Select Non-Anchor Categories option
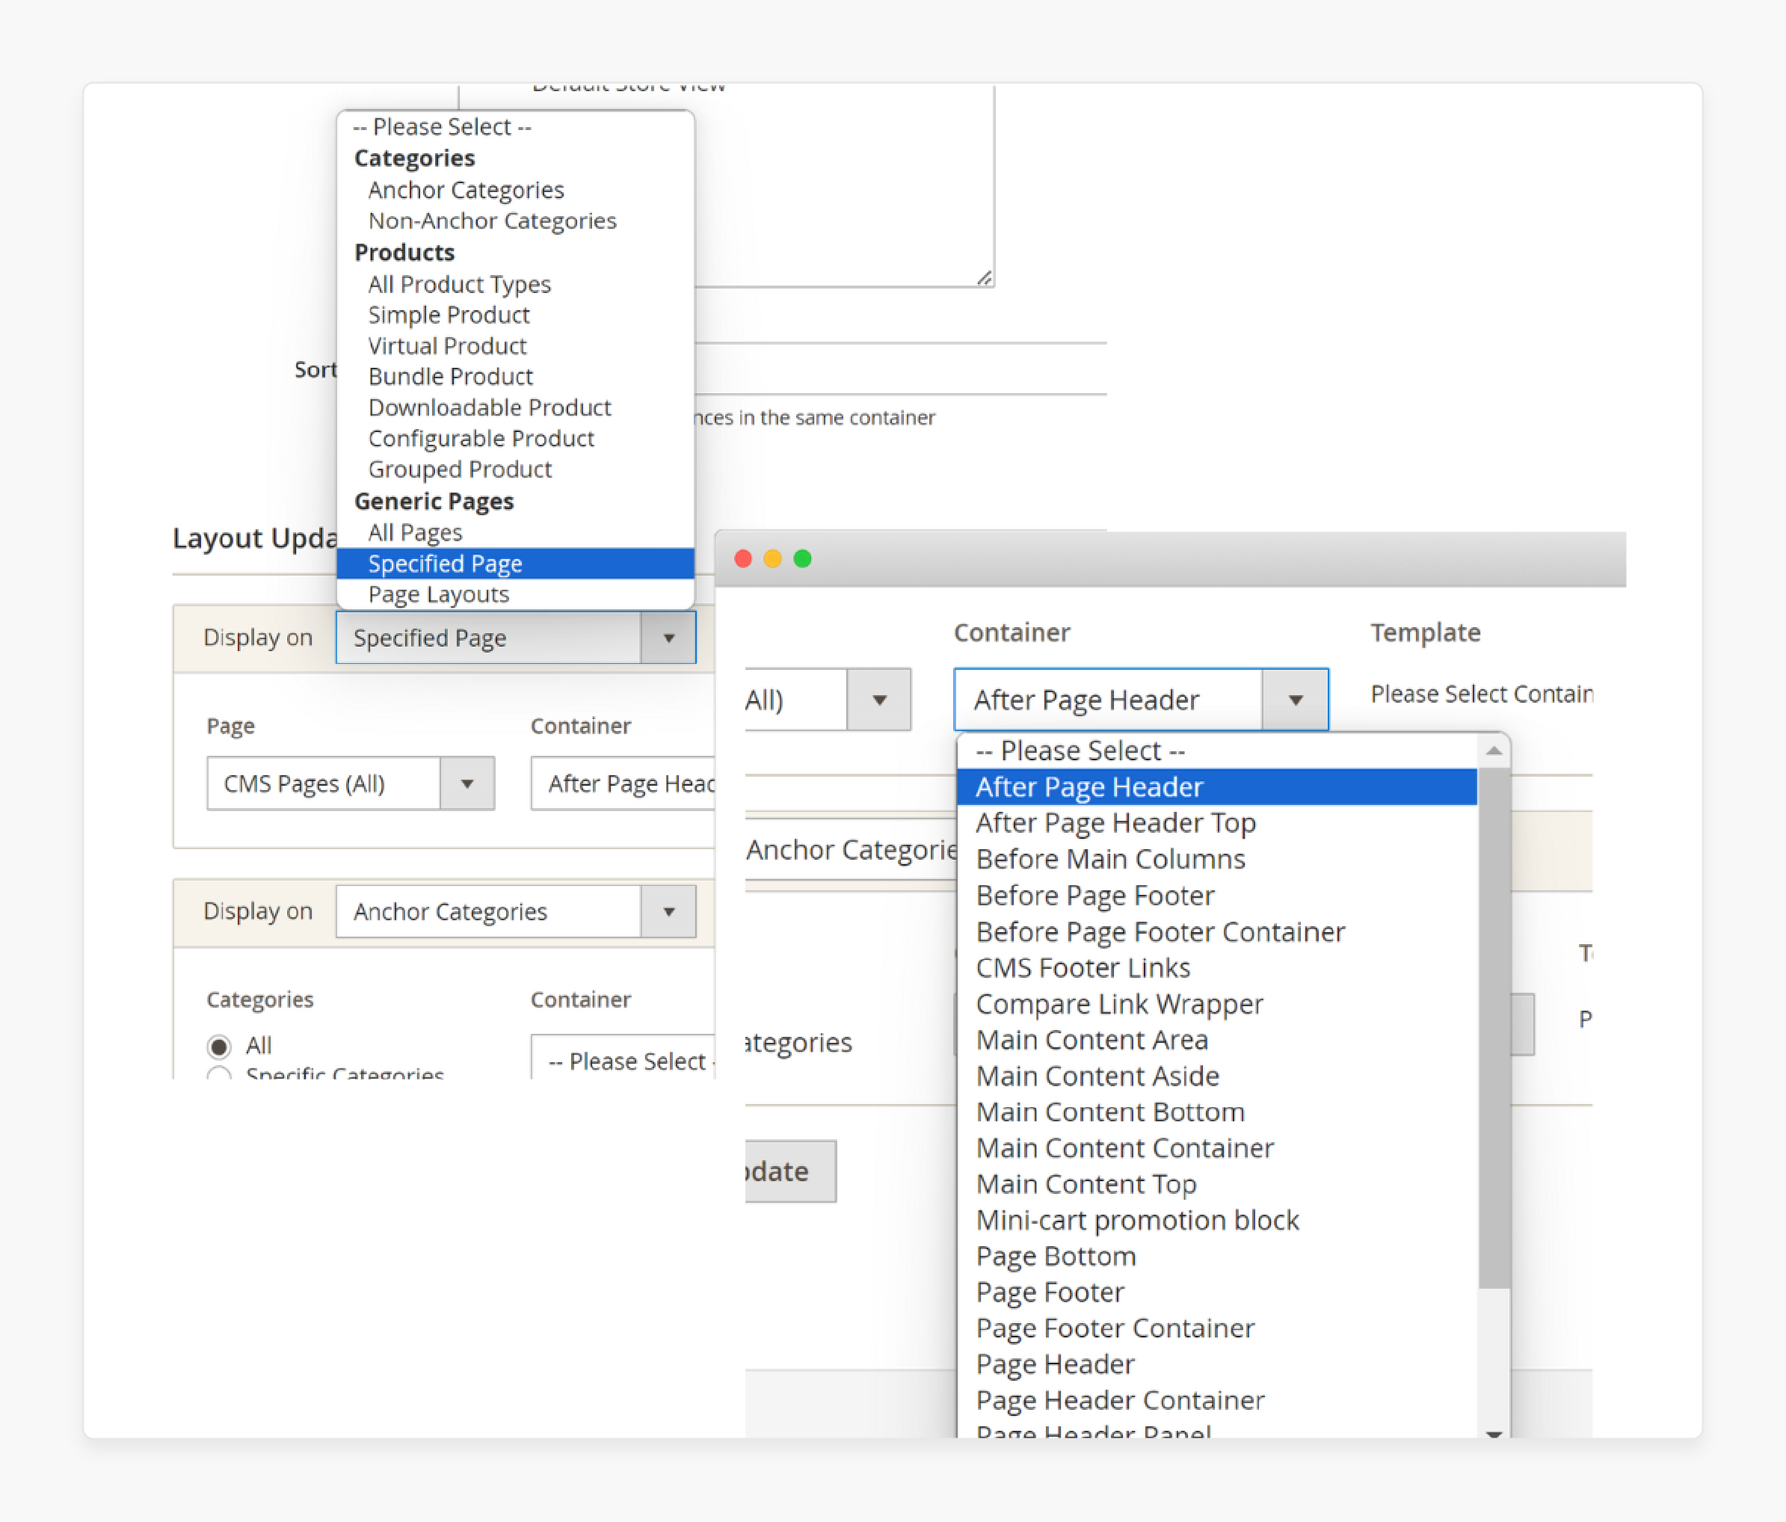This screenshot has height=1522, width=1786. (x=515, y=221)
